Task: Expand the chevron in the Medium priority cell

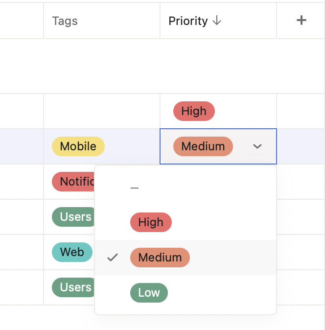Action: point(257,146)
